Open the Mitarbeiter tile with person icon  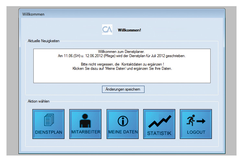pos(85,124)
